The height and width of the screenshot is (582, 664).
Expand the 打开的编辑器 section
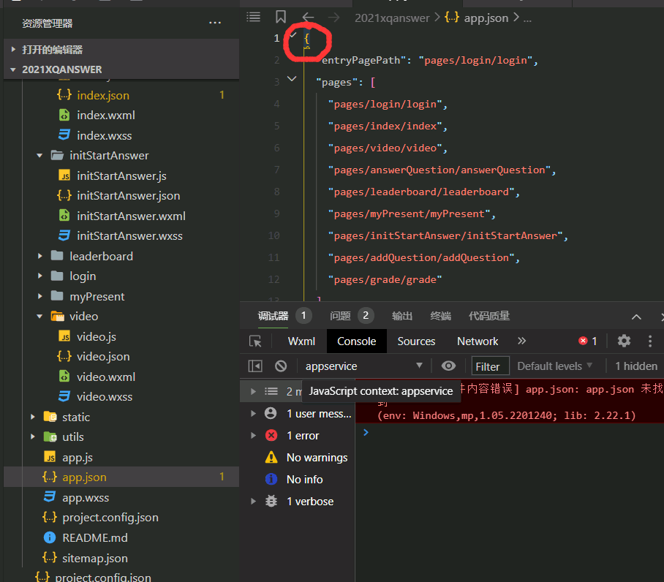coord(14,50)
